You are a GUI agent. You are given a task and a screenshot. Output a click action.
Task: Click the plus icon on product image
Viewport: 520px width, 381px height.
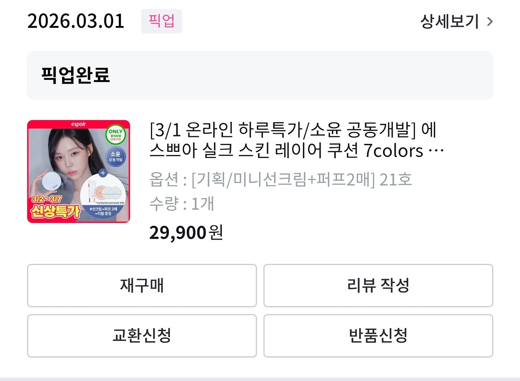click(103, 173)
